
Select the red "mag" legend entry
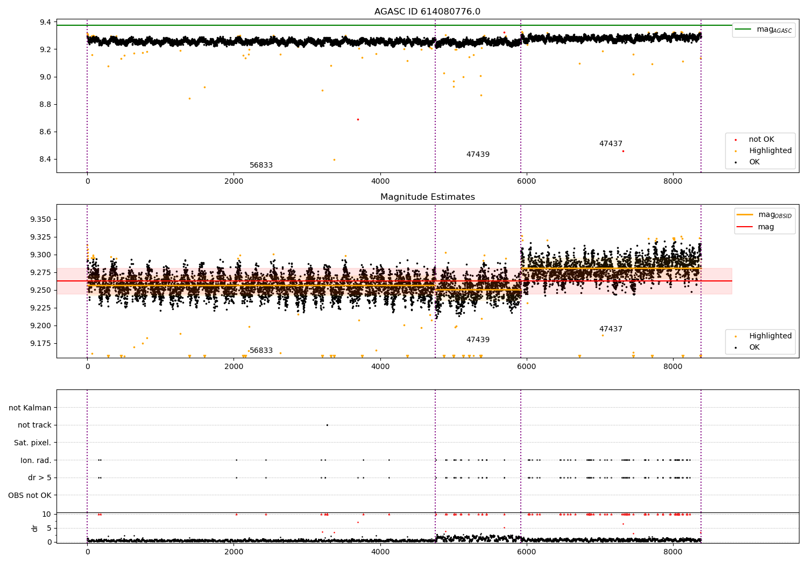755,227
